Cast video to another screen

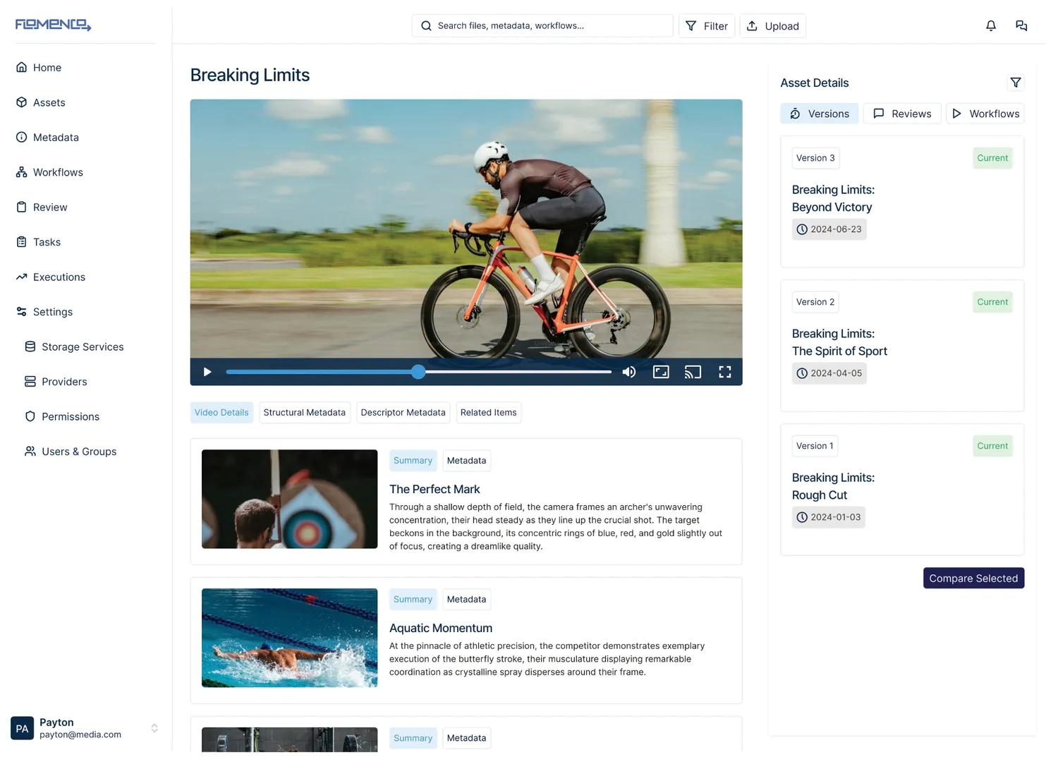pyautogui.click(x=693, y=372)
